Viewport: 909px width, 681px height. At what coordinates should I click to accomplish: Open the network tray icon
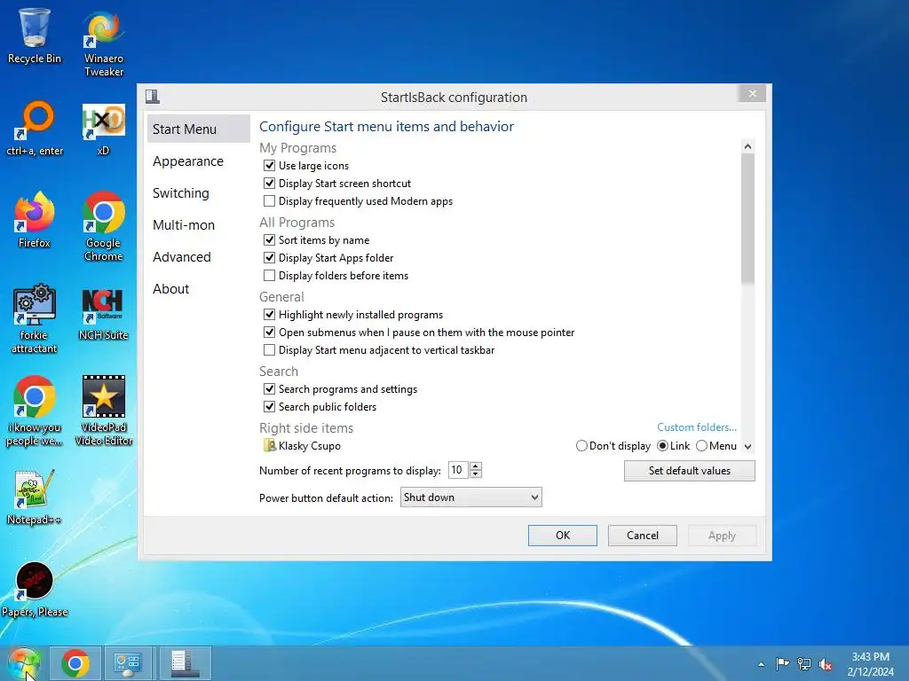(804, 663)
